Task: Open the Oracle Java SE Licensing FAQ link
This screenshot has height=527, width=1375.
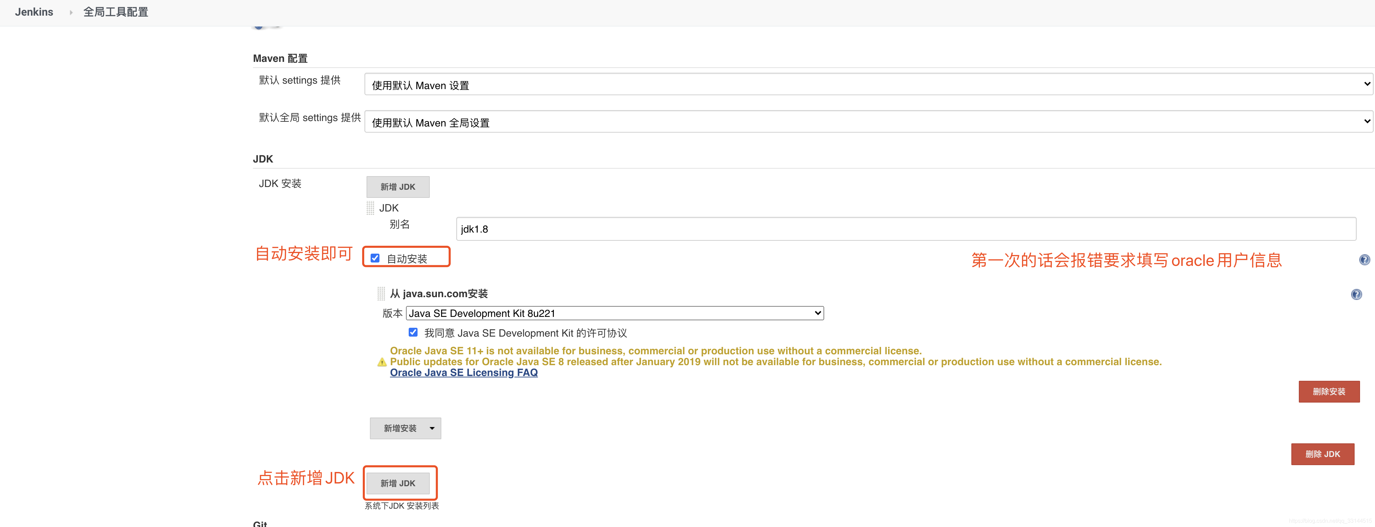Action: pyautogui.click(x=463, y=372)
